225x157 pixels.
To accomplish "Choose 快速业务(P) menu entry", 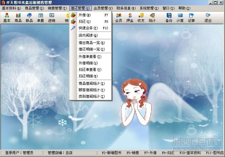I will coord(91,28).
